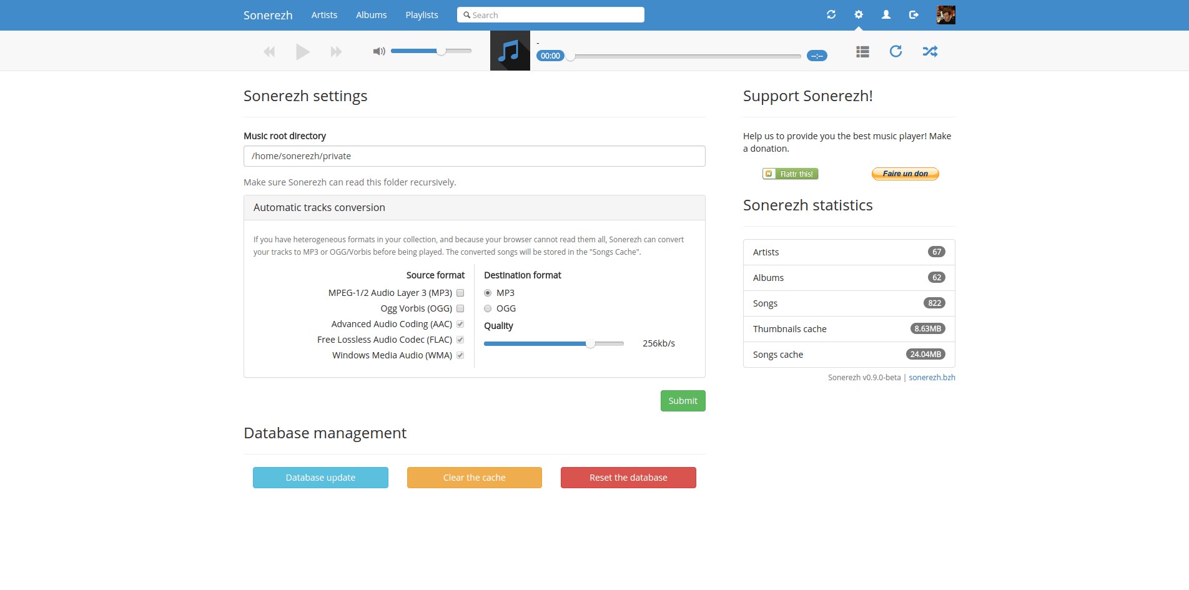This screenshot has height=590, width=1189.
Task: Click the Faire un don PayPal button
Action: click(905, 174)
